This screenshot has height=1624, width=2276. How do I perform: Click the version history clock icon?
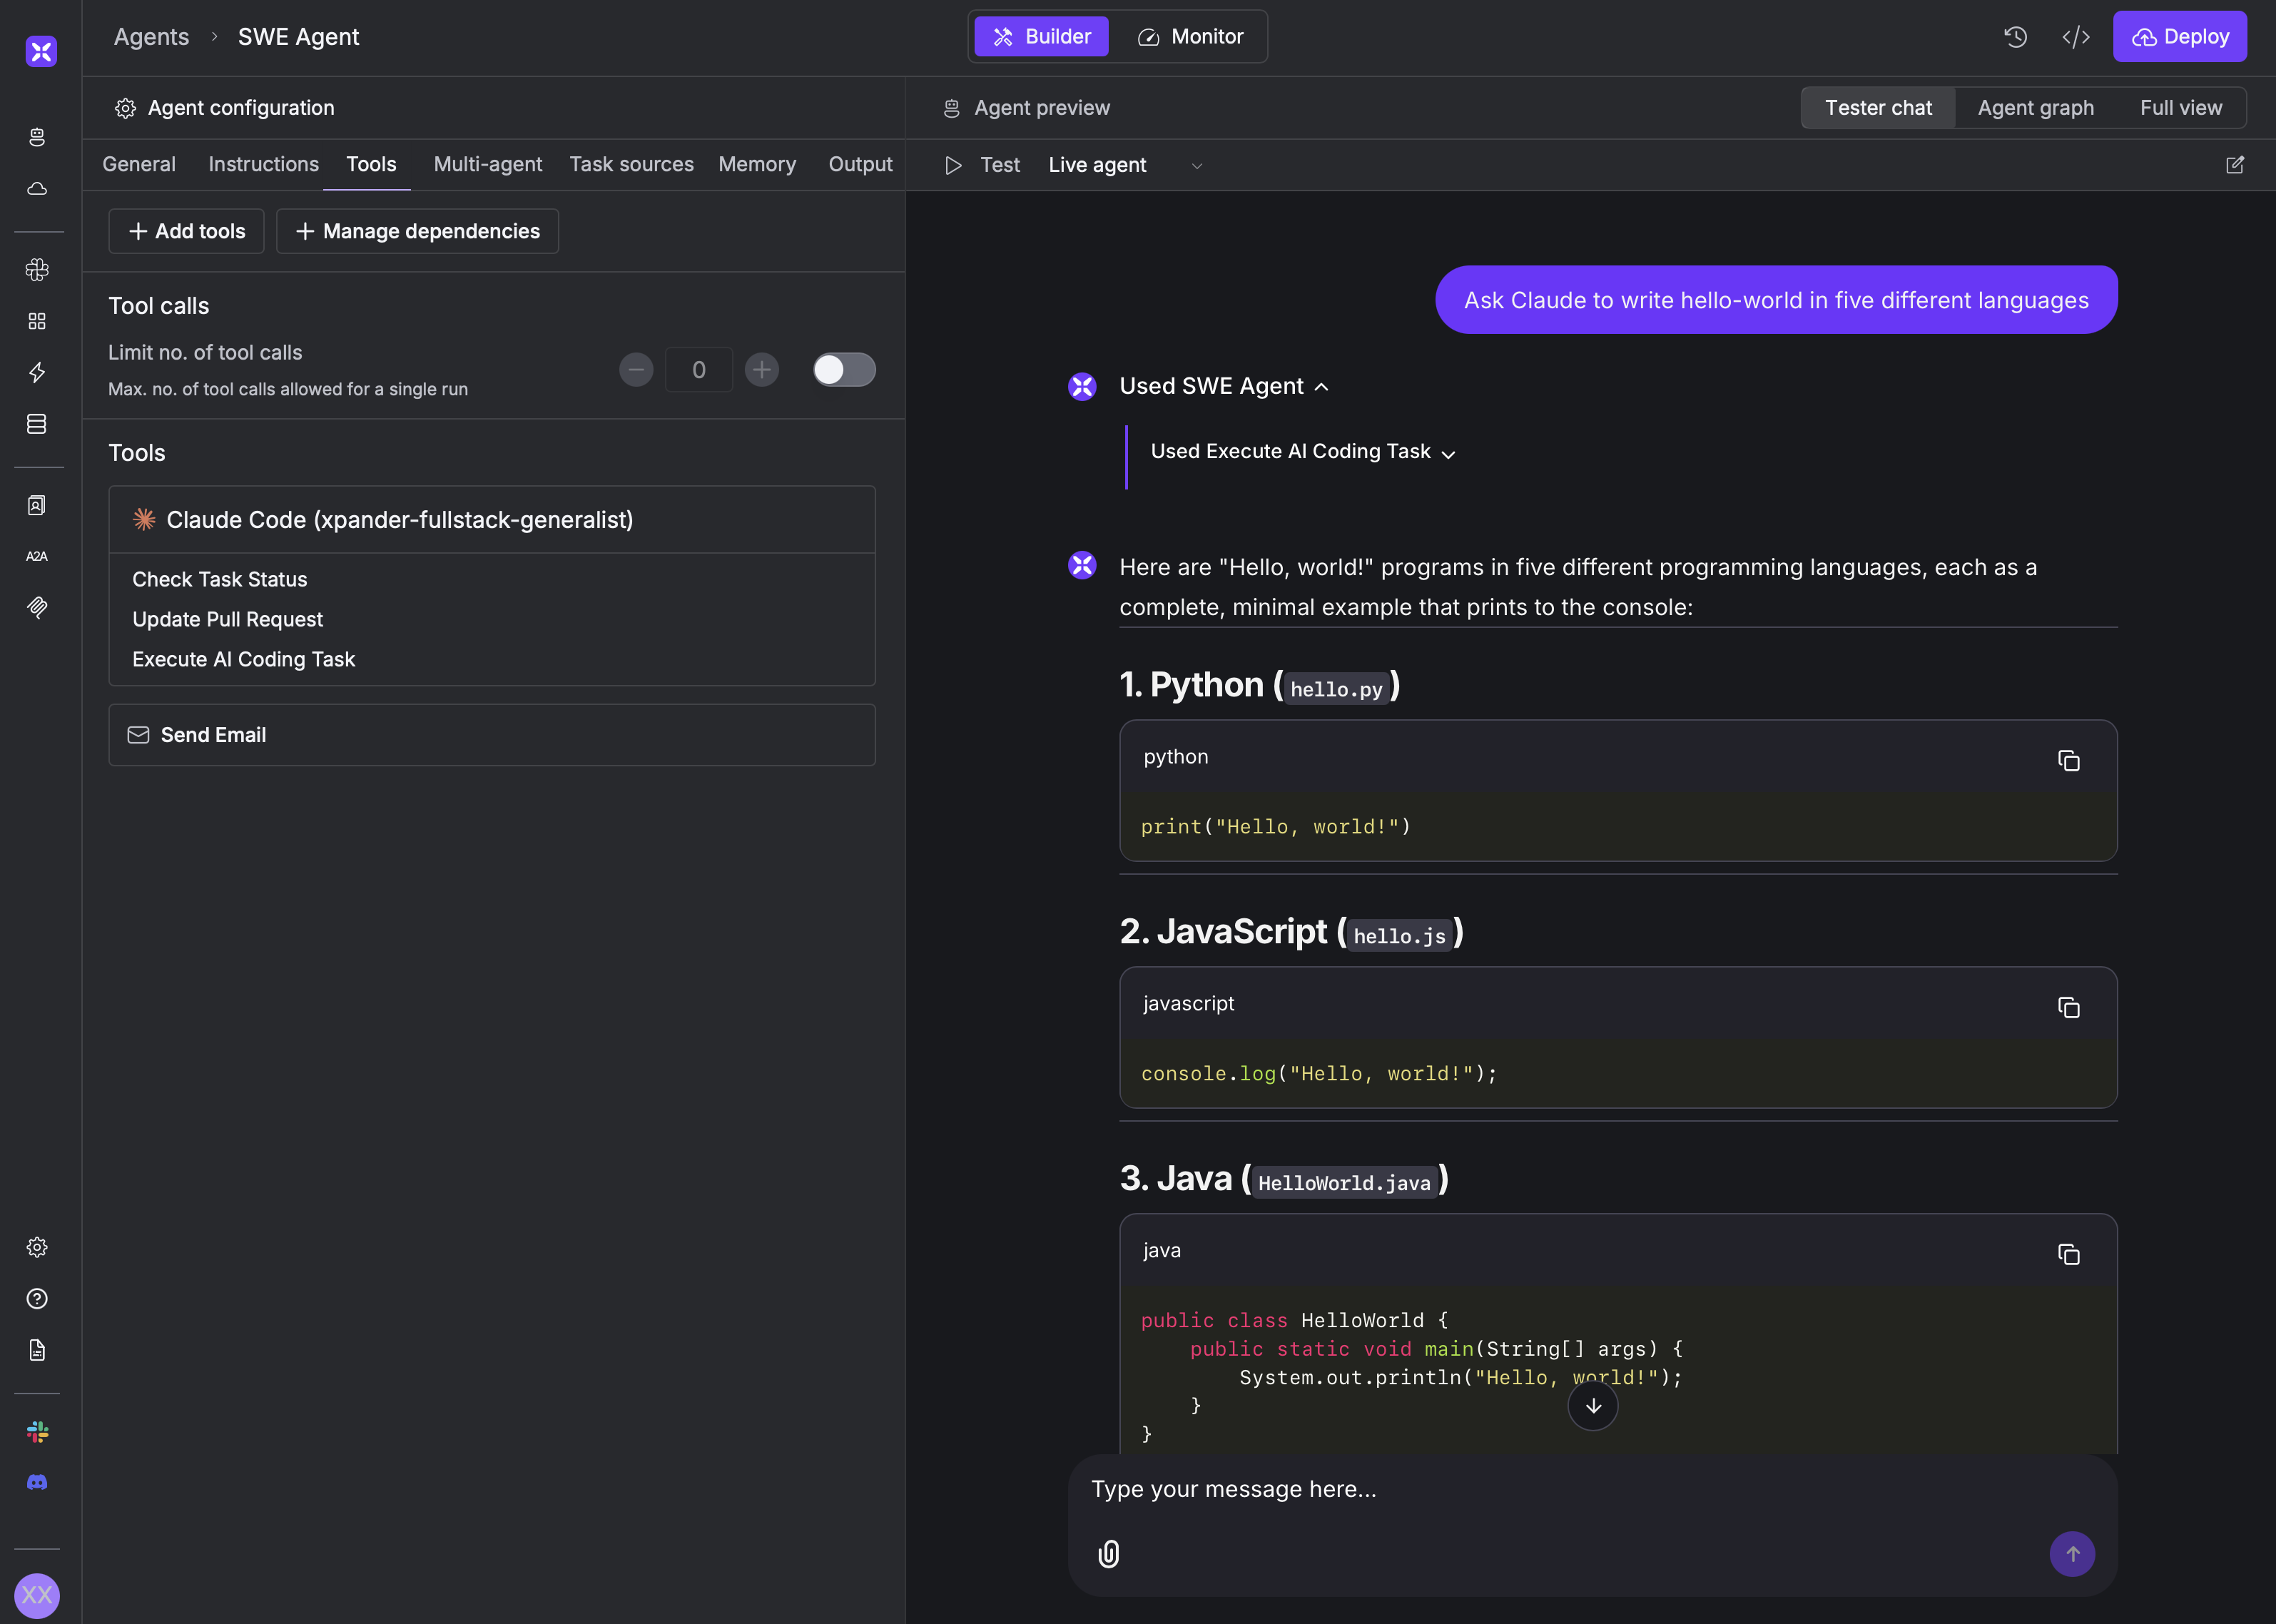[2015, 37]
